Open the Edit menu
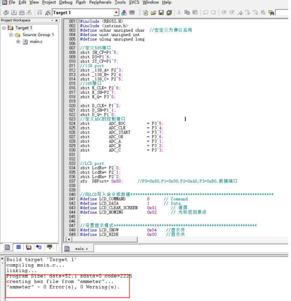291x301 pixels. click(22, 3)
